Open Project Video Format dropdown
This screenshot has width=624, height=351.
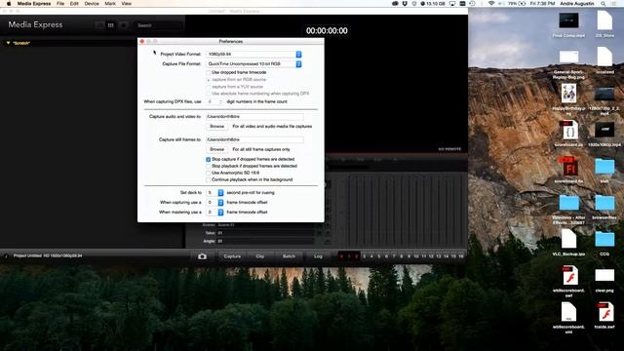click(253, 55)
